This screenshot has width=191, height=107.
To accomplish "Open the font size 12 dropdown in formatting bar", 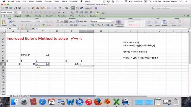I will pyautogui.click(x=23, y=12).
